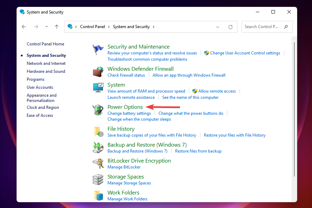Image resolution: width=312 pixels, height=208 pixels.
Task: Open the Power Options heading
Action: 125,107
